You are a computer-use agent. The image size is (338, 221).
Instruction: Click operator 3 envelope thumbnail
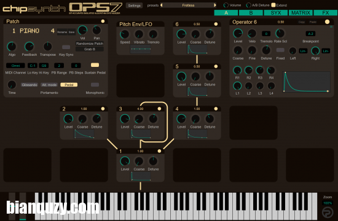[x=140, y=134]
